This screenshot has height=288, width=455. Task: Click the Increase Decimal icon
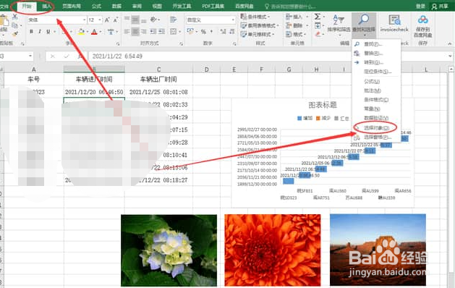[x=223, y=31]
